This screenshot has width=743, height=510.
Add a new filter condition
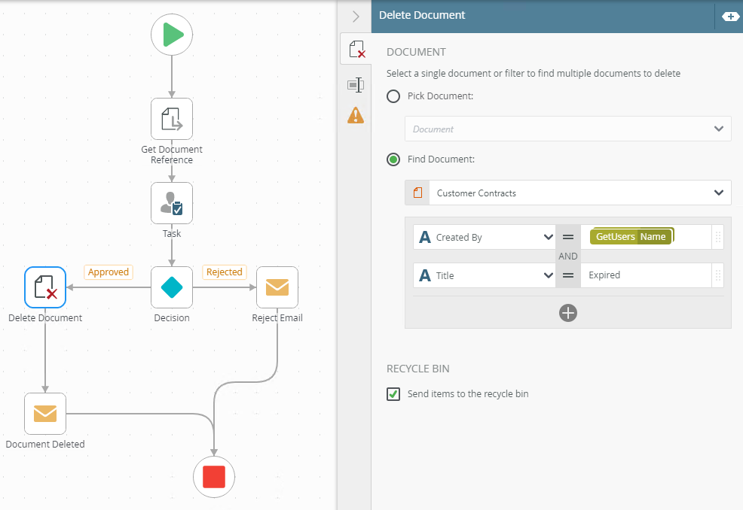pos(568,313)
